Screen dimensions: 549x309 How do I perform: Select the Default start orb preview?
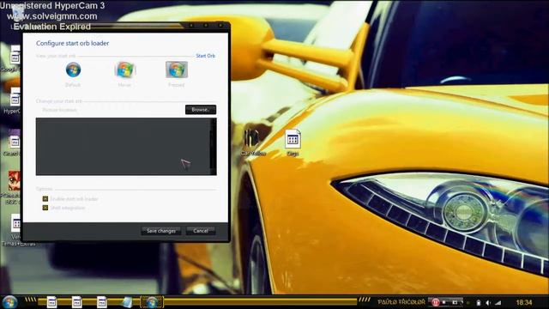pyautogui.click(x=73, y=70)
